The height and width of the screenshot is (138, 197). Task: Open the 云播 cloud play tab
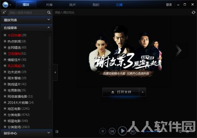coord(119,5)
